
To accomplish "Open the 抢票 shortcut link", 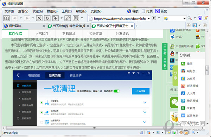I will click(147, 11).
